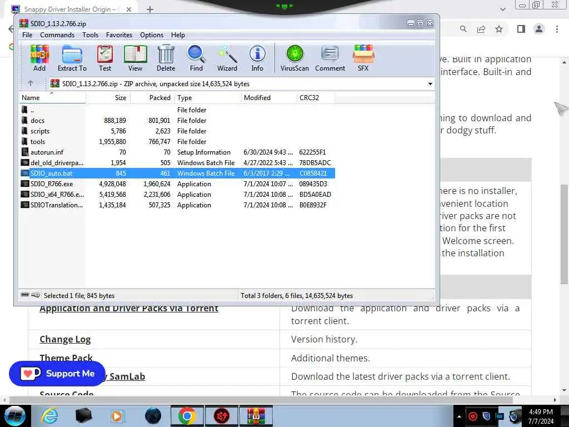Sort by the Type column header
The image size is (569, 427).
[x=208, y=98]
